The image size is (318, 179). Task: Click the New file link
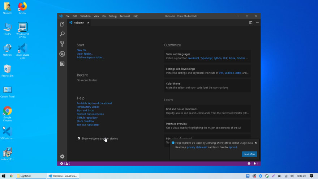pyautogui.click(x=81, y=50)
